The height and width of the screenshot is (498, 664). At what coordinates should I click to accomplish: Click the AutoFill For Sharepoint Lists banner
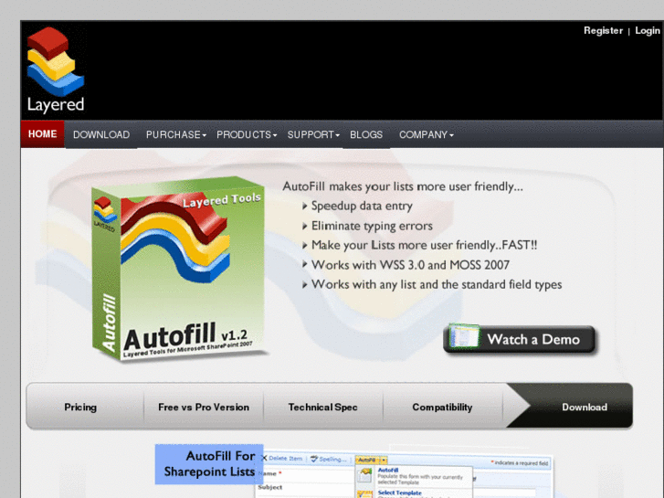tap(209, 464)
